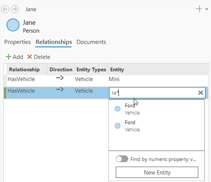Click the large Jane entity circle icon
Screen dimensions: 211x182
pyautogui.click(x=13, y=25)
